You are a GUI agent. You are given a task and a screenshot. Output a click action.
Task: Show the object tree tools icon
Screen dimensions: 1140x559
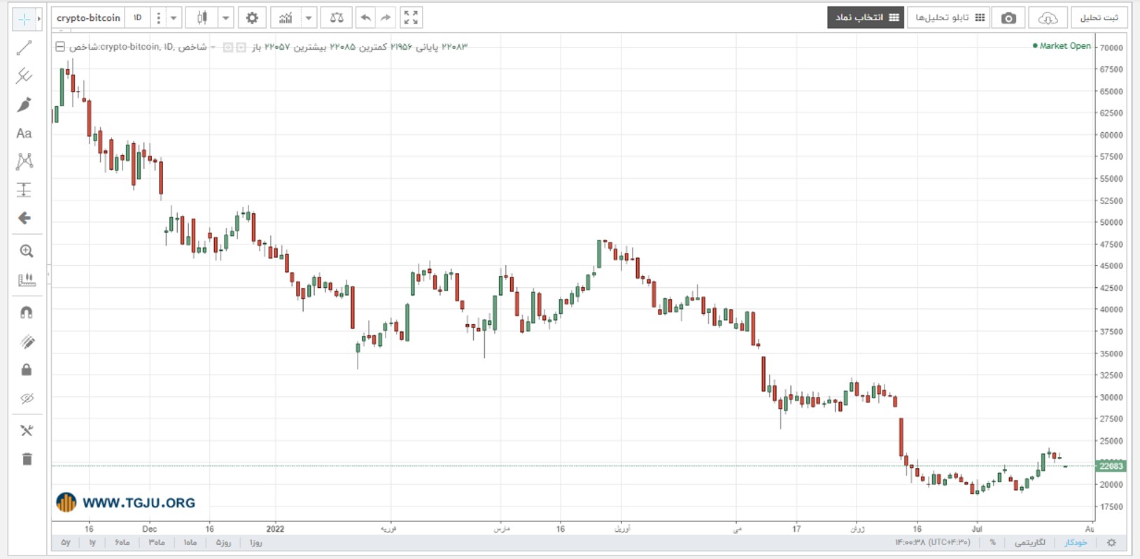[x=27, y=430]
